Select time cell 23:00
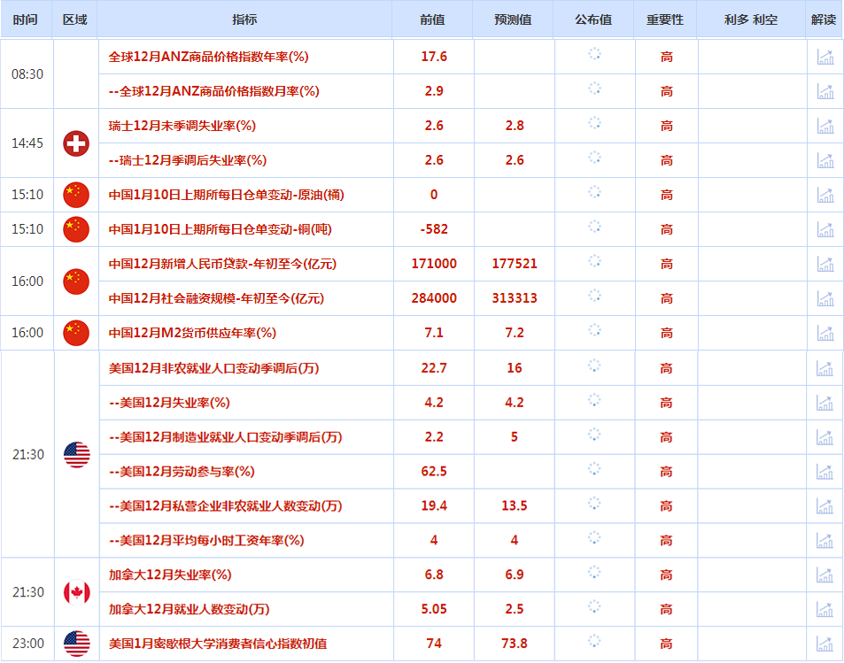This screenshot has width=844, height=663. pyautogui.click(x=28, y=644)
